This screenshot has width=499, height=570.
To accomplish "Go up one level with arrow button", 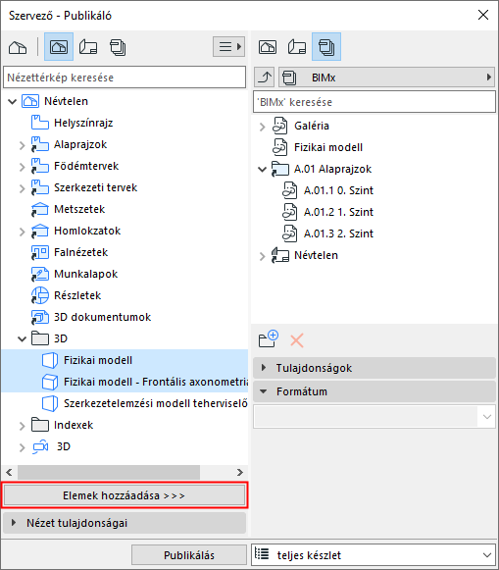I will coord(264,78).
